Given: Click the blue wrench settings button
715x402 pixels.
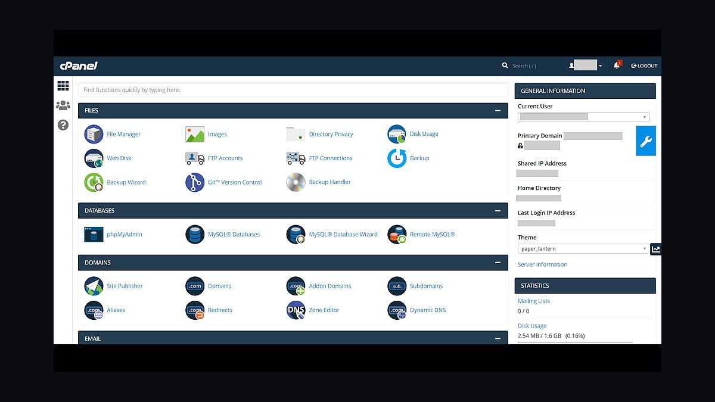Looking at the screenshot, I should 646,141.
